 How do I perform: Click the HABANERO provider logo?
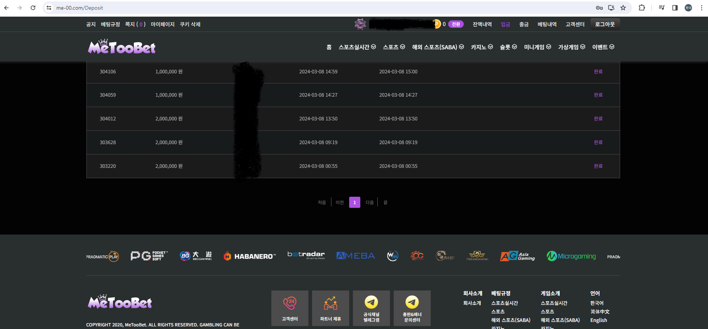[250, 256]
